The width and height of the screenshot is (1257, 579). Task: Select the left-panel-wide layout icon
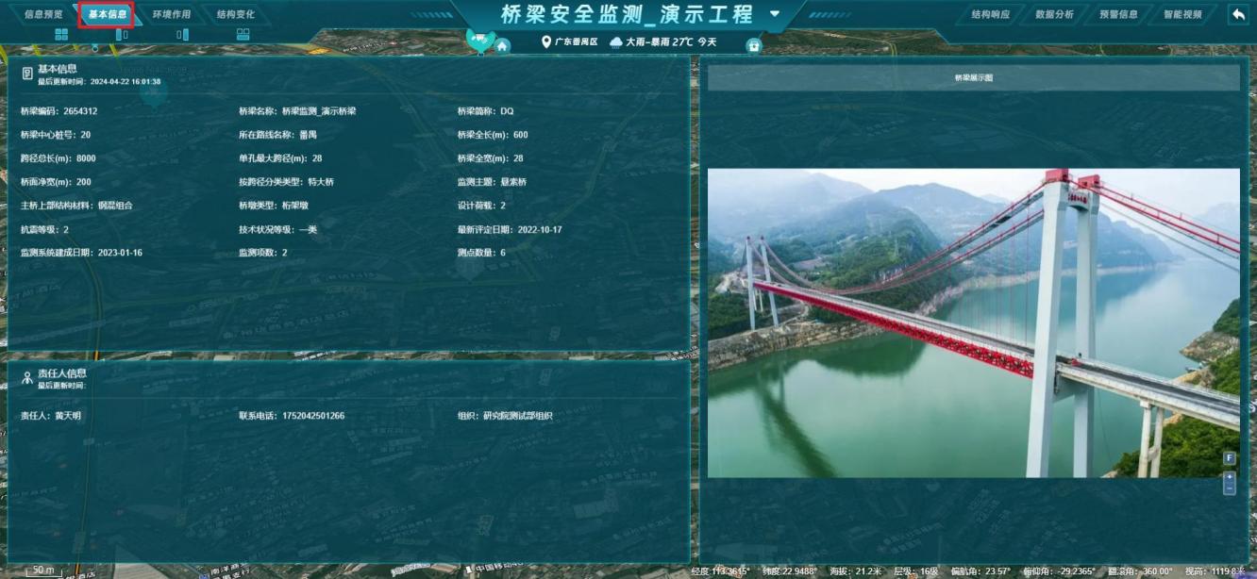[x=122, y=35]
